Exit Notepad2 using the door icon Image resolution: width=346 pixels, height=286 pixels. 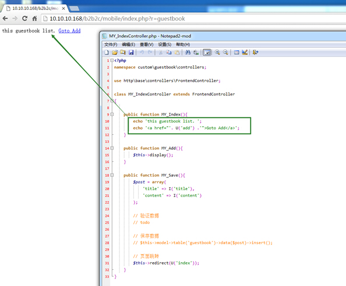pyautogui.click(x=256, y=52)
